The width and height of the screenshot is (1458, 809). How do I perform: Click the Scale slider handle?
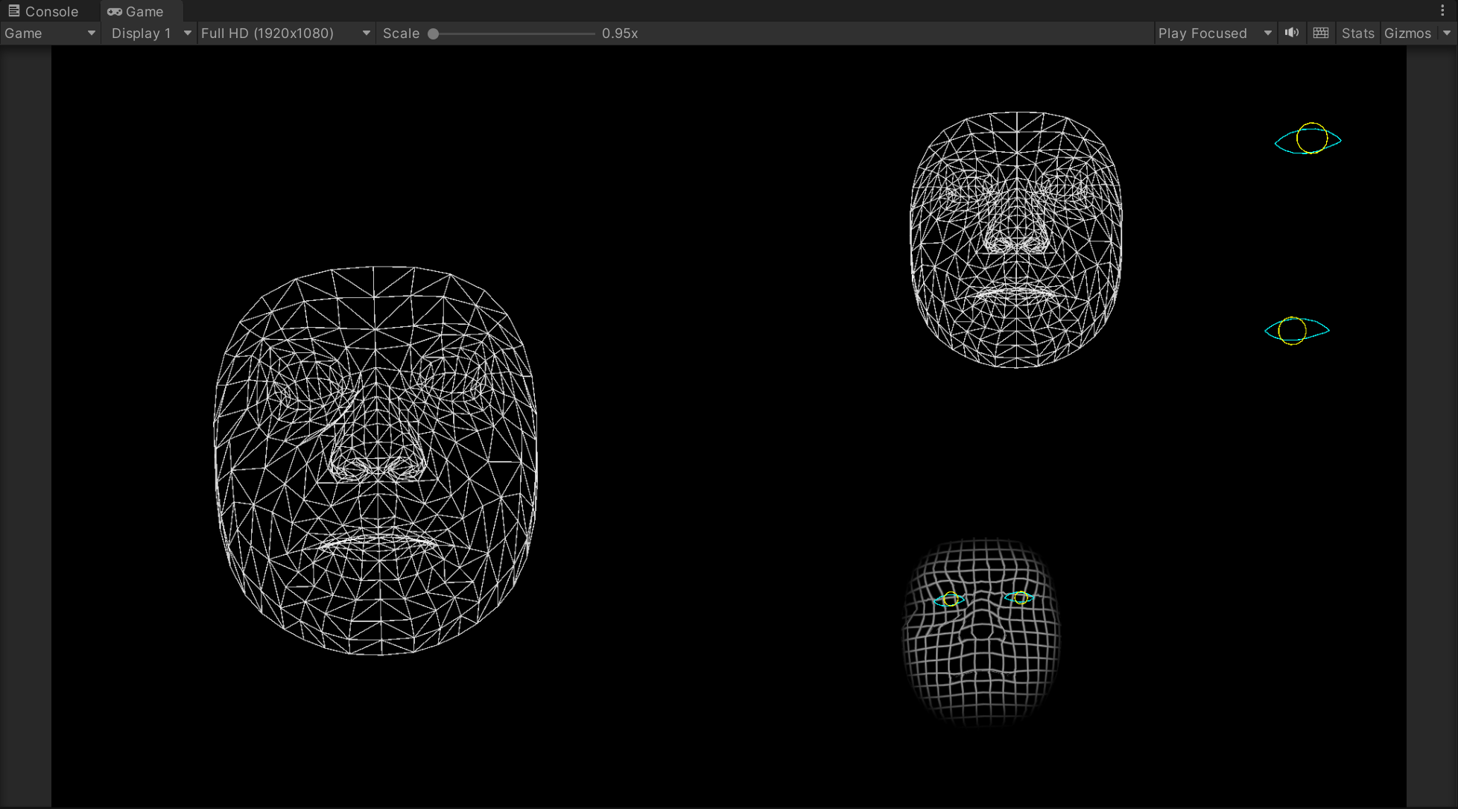pyautogui.click(x=434, y=34)
